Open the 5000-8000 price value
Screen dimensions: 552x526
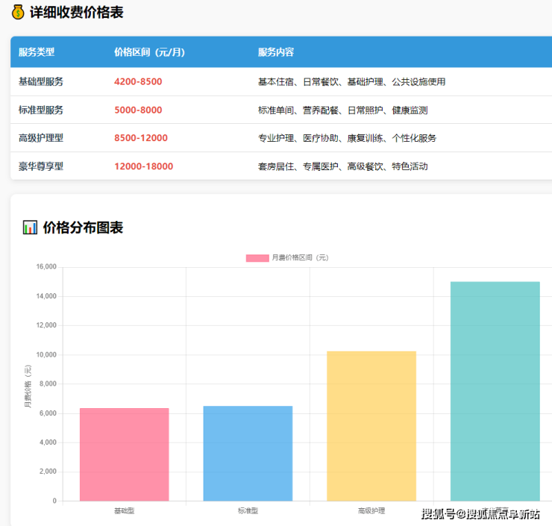tap(138, 110)
